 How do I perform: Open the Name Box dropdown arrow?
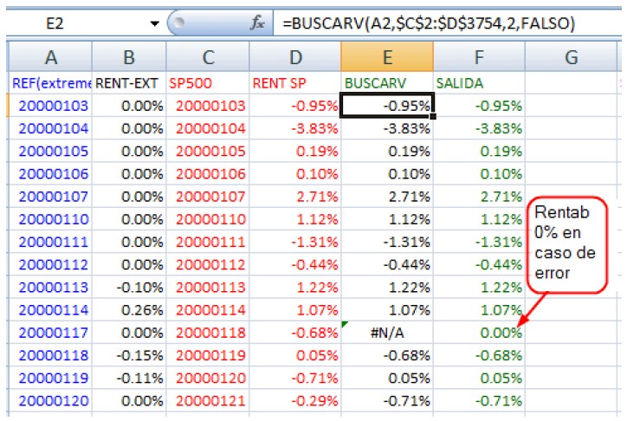[x=154, y=23]
